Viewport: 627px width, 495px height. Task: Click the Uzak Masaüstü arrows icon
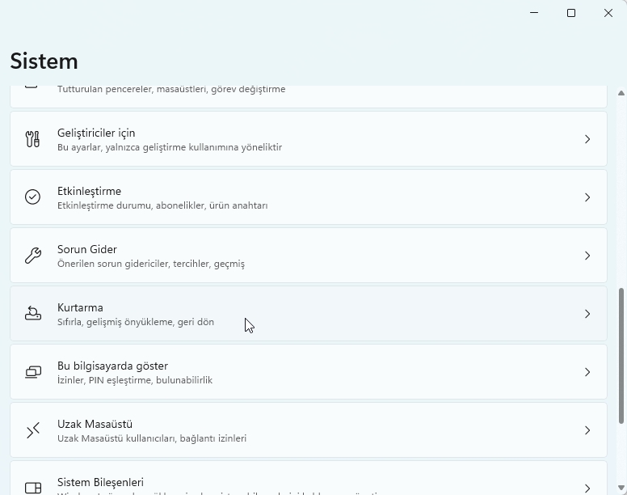point(33,430)
